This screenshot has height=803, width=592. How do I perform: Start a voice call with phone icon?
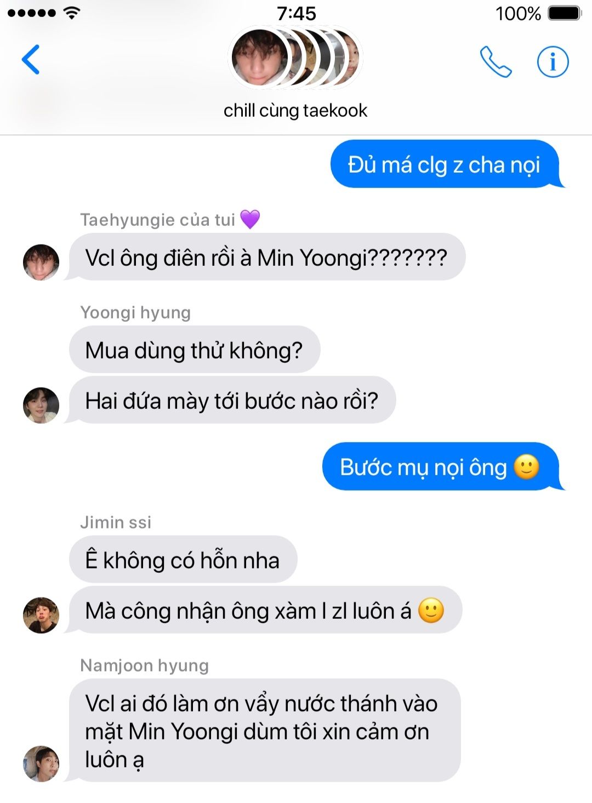click(x=496, y=61)
